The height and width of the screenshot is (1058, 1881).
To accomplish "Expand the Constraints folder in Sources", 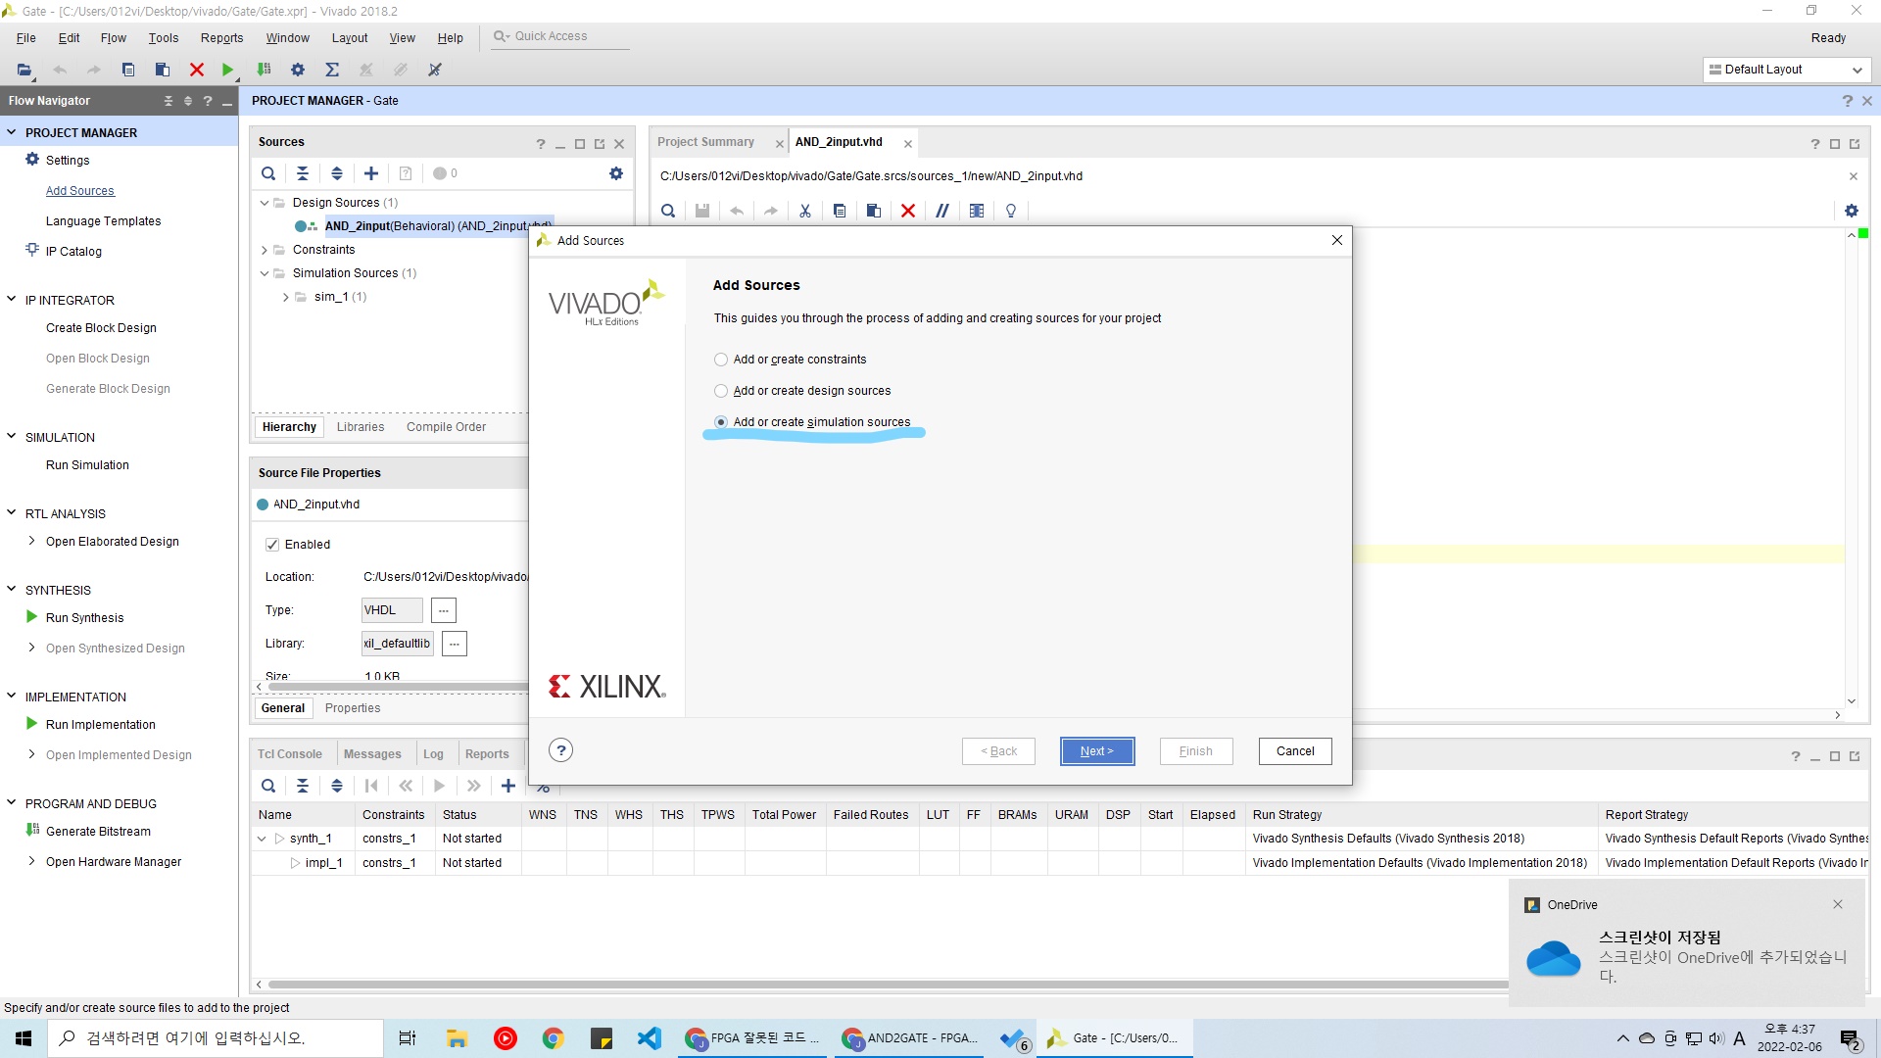I will click(265, 250).
